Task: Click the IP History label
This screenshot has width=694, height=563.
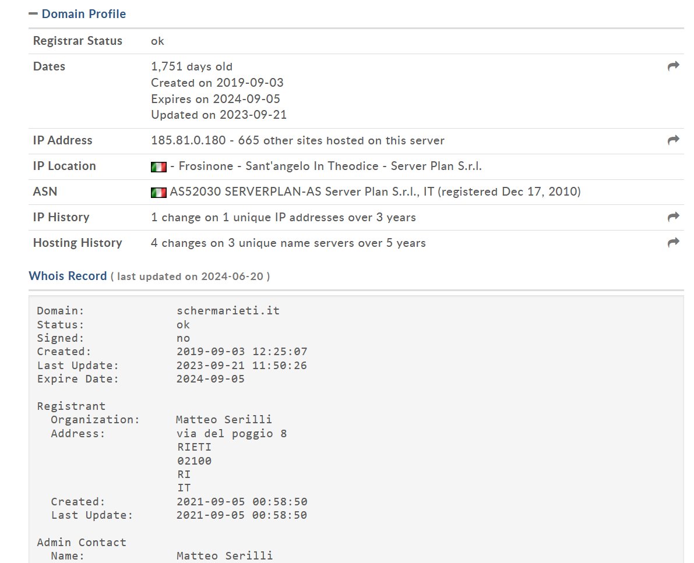Action: click(61, 217)
